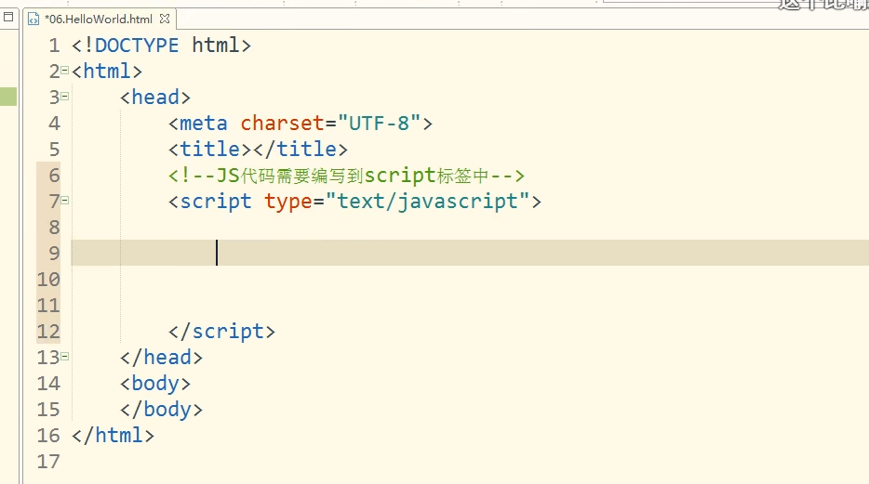Click line number 17 in the gutter

pyautogui.click(x=47, y=461)
